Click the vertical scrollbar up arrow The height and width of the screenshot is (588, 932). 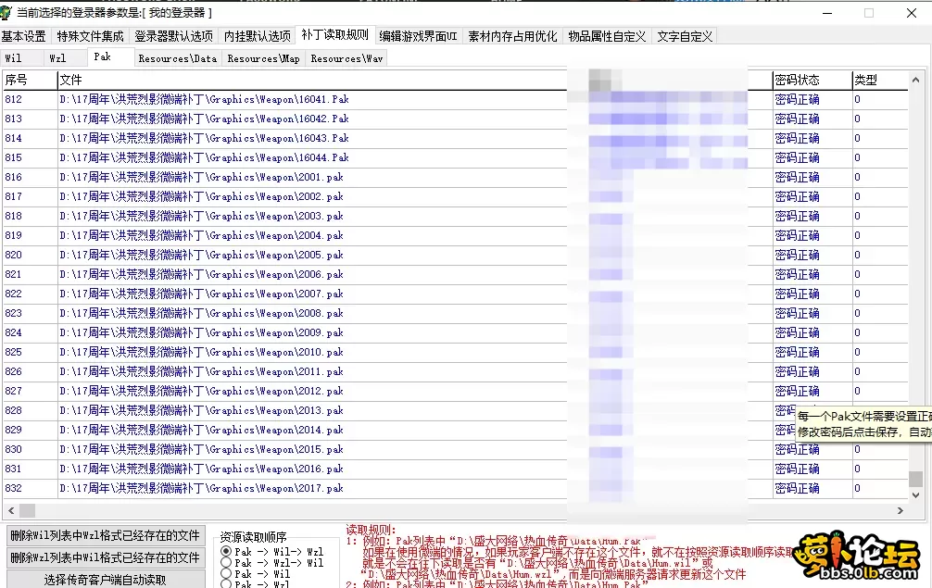pos(915,80)
